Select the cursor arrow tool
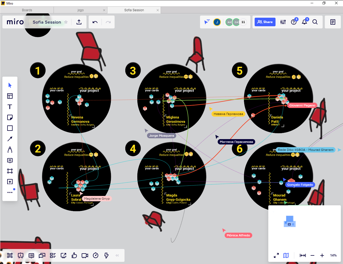The width and height of the screenshot is (343, 264). coord(10,85)
